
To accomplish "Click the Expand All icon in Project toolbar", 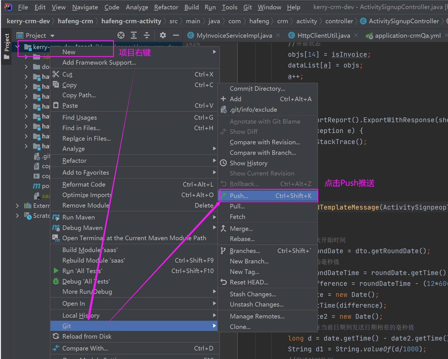I will 134,35.
